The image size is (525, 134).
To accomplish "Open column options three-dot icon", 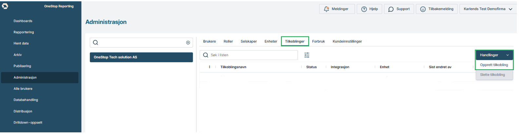I will click(x=209, y=67).
